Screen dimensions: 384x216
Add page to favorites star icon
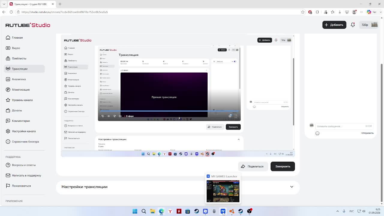303,12
